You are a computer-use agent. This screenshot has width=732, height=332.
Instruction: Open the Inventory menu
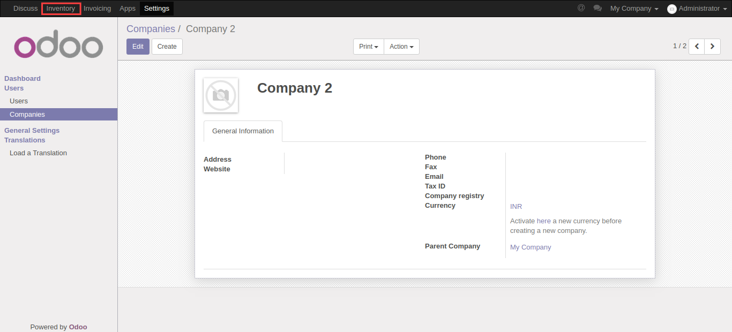pyautogui.click(x=61, y=9)
